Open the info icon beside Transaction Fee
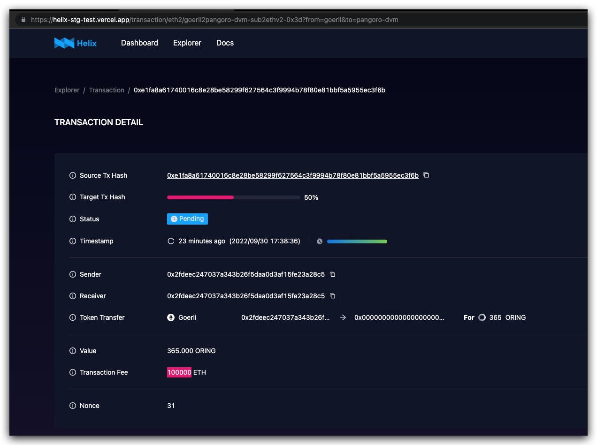The width and height of the screenshot is (597, 445). [x=72, y=372]
